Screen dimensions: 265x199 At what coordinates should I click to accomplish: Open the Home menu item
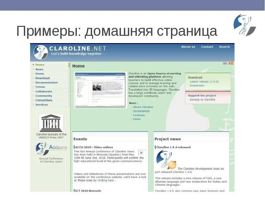40,65
